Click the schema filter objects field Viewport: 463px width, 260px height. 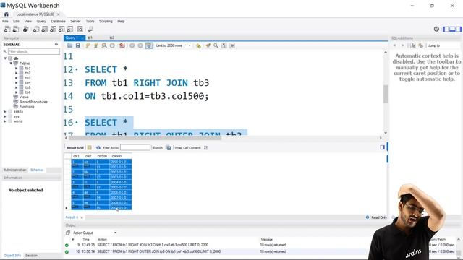click(x=34, y=51)
